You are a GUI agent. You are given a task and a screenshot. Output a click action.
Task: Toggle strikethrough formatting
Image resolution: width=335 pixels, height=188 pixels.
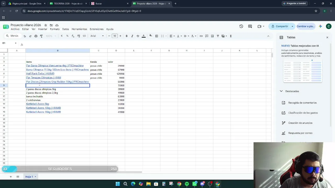pyautogui.click(x=138, y=36)
